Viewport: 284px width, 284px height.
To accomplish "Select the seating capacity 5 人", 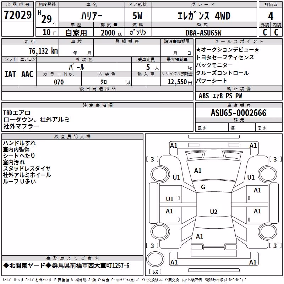I will (x=153, y=67).
